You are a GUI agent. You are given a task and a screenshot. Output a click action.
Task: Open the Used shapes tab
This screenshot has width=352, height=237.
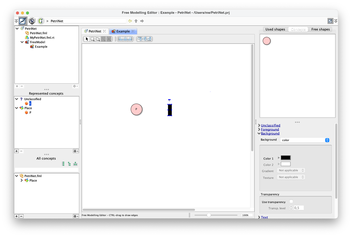pos(275,29)
